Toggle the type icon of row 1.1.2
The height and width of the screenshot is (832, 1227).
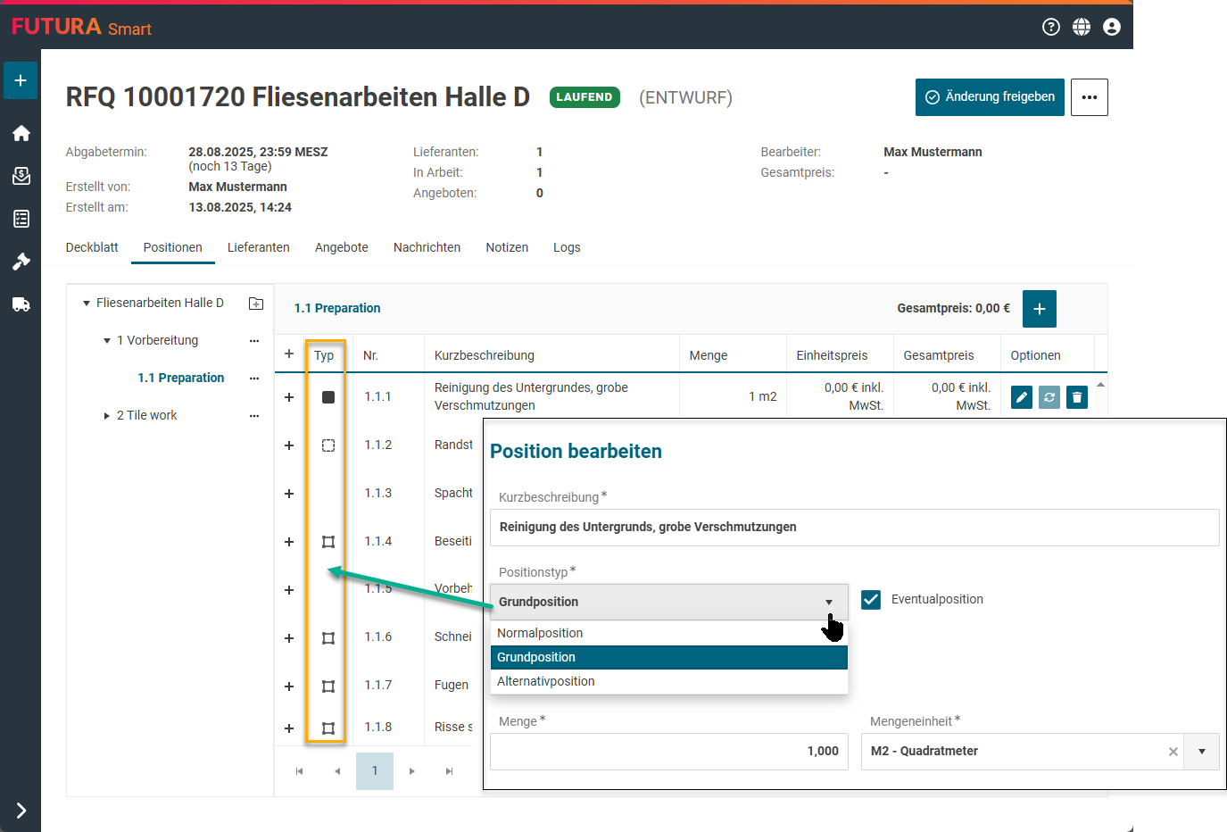328,445
